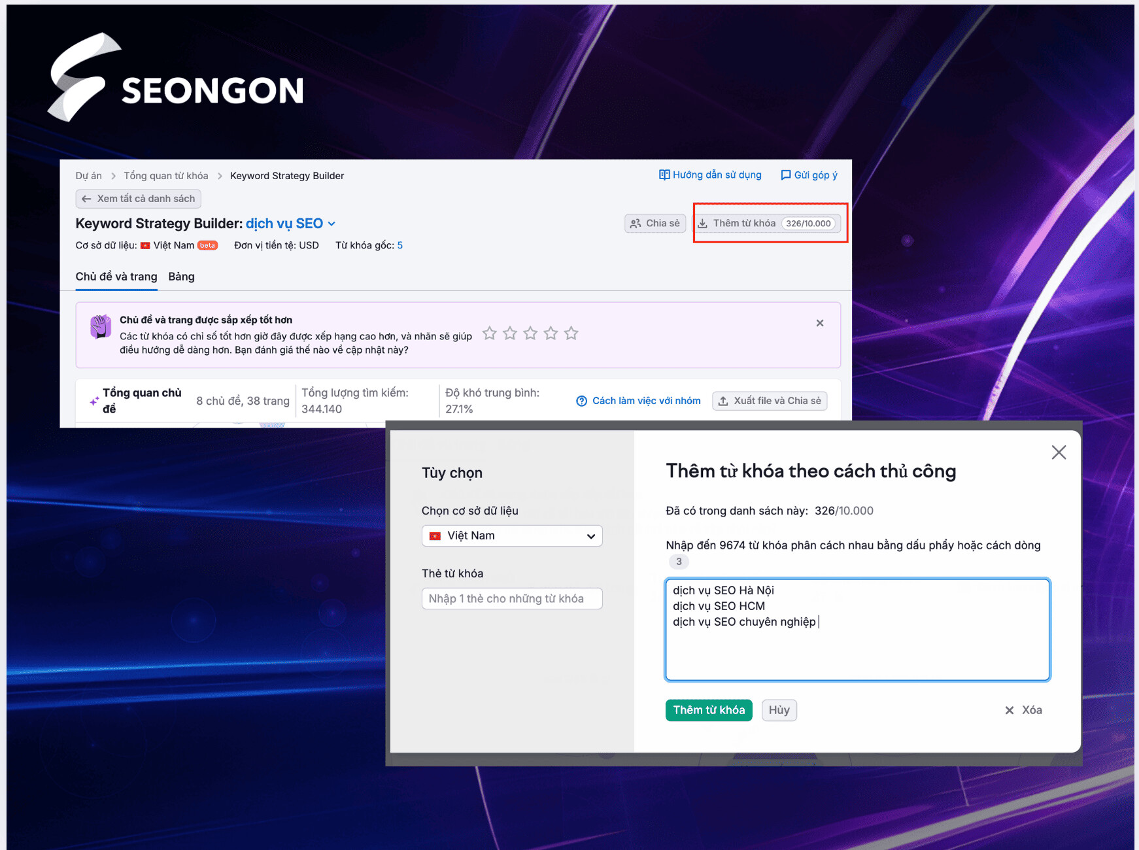Click inside the keyword list text area
This screenshot has width=1139, height=850.
(x=857, y=630)
